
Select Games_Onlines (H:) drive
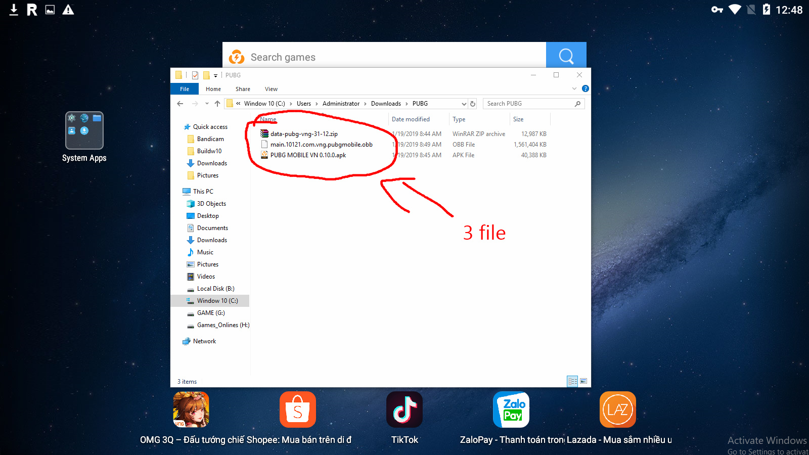[x=223, y=325]
